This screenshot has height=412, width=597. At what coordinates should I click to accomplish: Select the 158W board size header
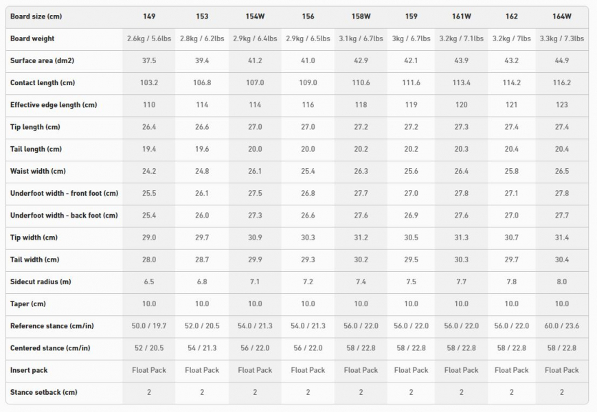point(361,16)
